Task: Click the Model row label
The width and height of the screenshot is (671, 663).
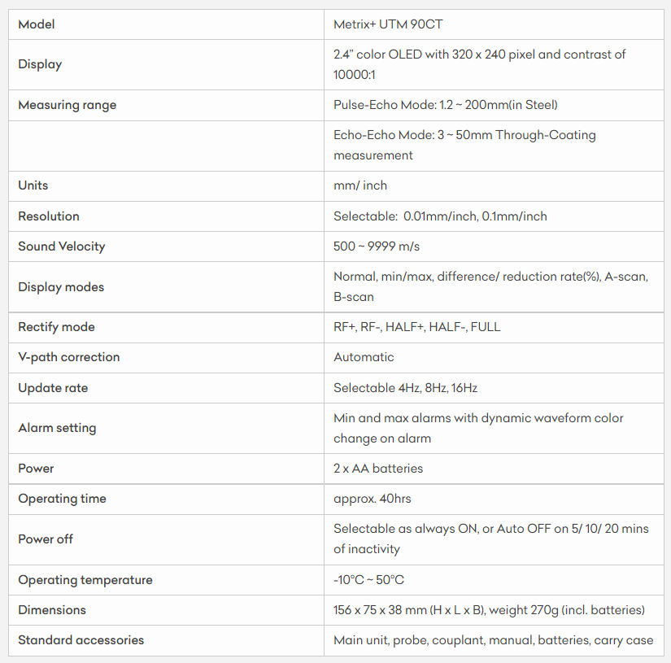Action: 37,24
